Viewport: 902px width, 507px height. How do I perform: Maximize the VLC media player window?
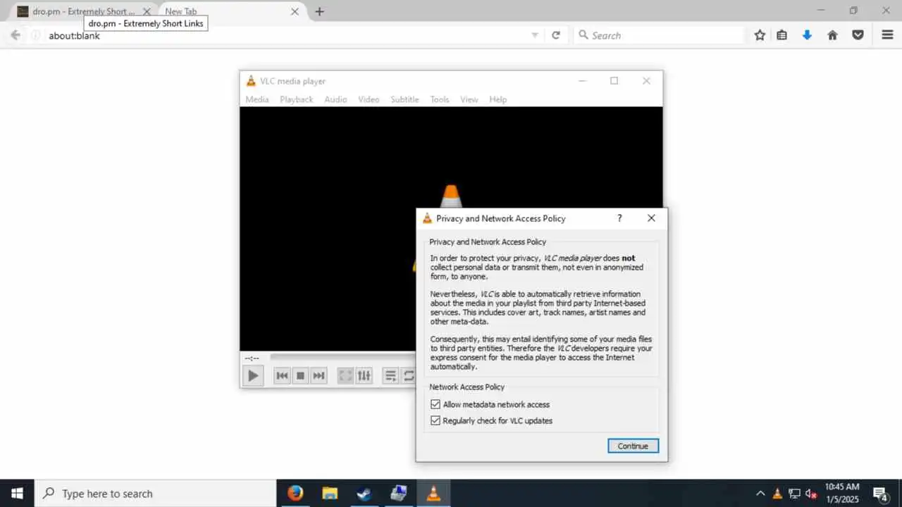614,81
